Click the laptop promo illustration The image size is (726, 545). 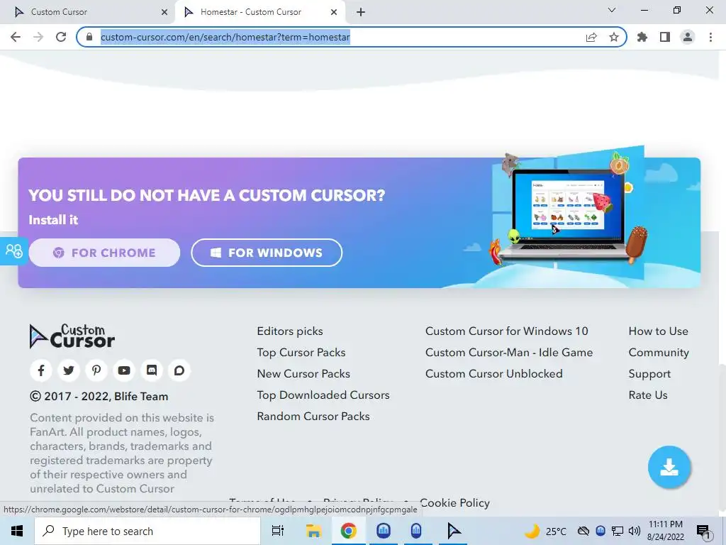[567, 214]
